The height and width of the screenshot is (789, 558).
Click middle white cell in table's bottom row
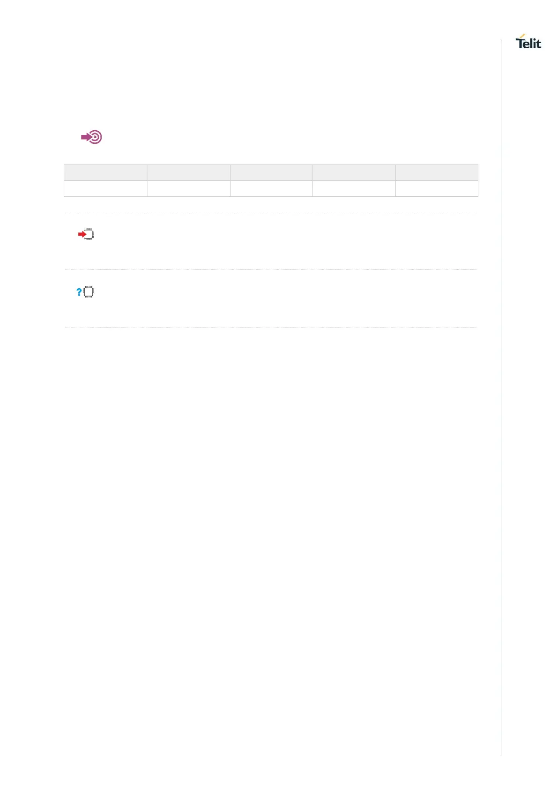tap(271, 188)
